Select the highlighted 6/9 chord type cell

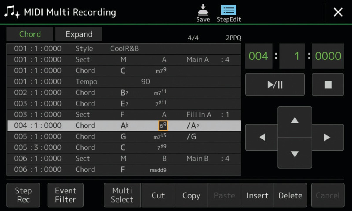pos(163,126)
